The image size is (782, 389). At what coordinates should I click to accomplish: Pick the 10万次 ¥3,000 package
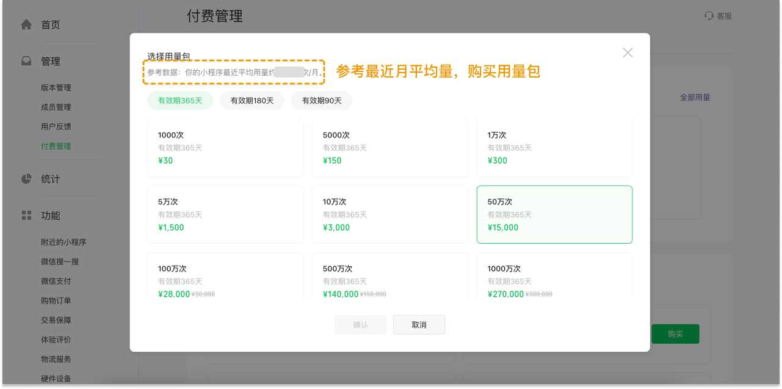[x=389, y=214]
